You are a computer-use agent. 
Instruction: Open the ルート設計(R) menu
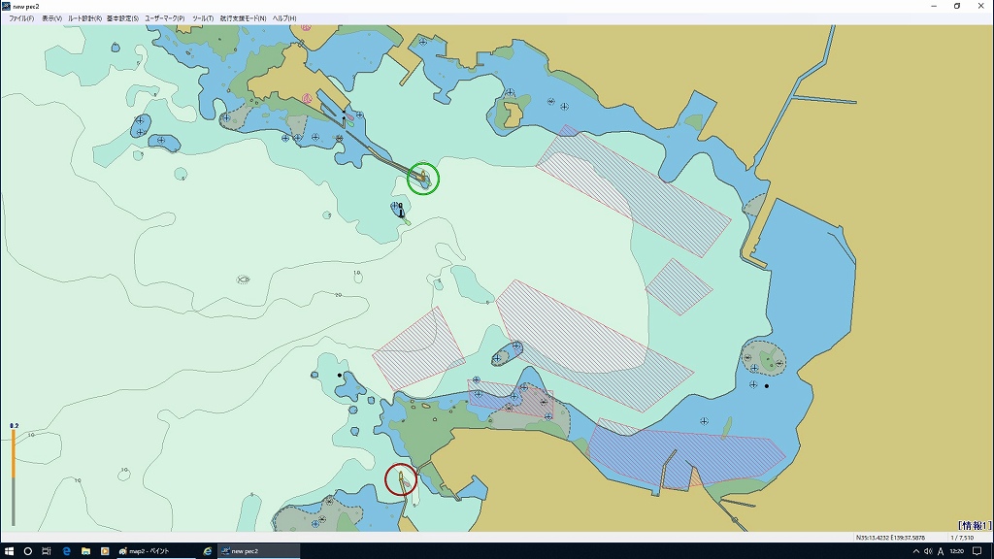pyautogui.click(x=84, y=18)
